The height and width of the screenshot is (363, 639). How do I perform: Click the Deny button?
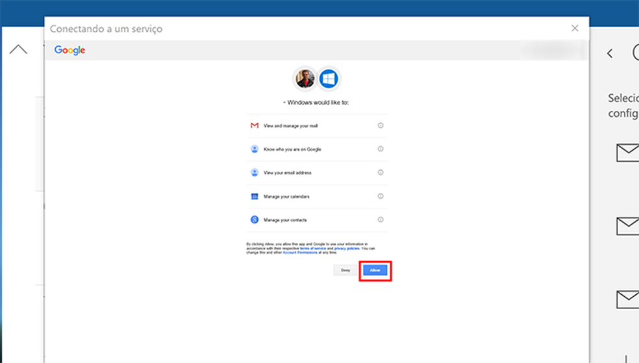point(345,270)
